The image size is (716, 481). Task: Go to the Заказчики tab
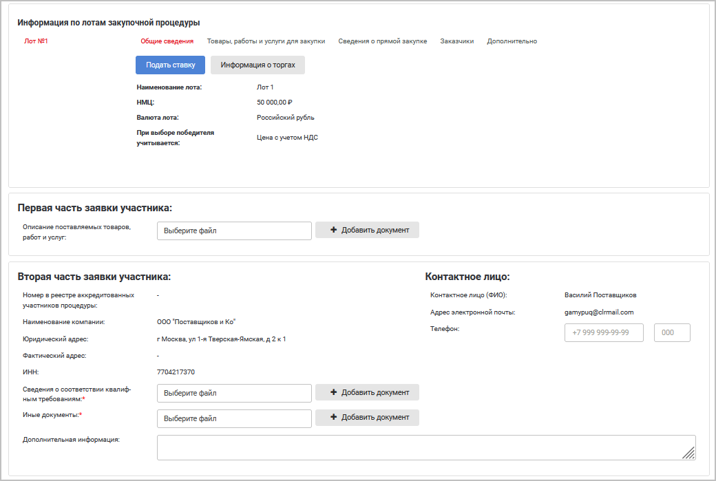tap(456, 41)
